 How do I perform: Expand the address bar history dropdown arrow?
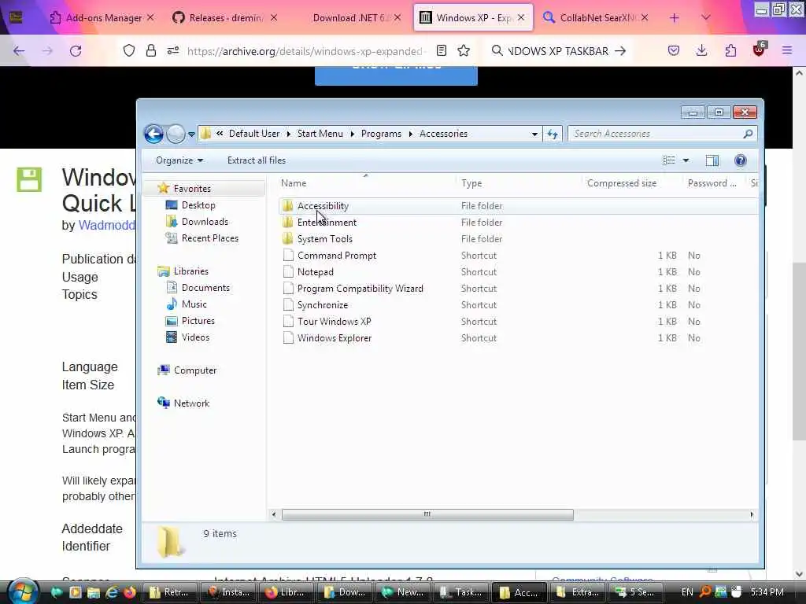tap(534, 134)
